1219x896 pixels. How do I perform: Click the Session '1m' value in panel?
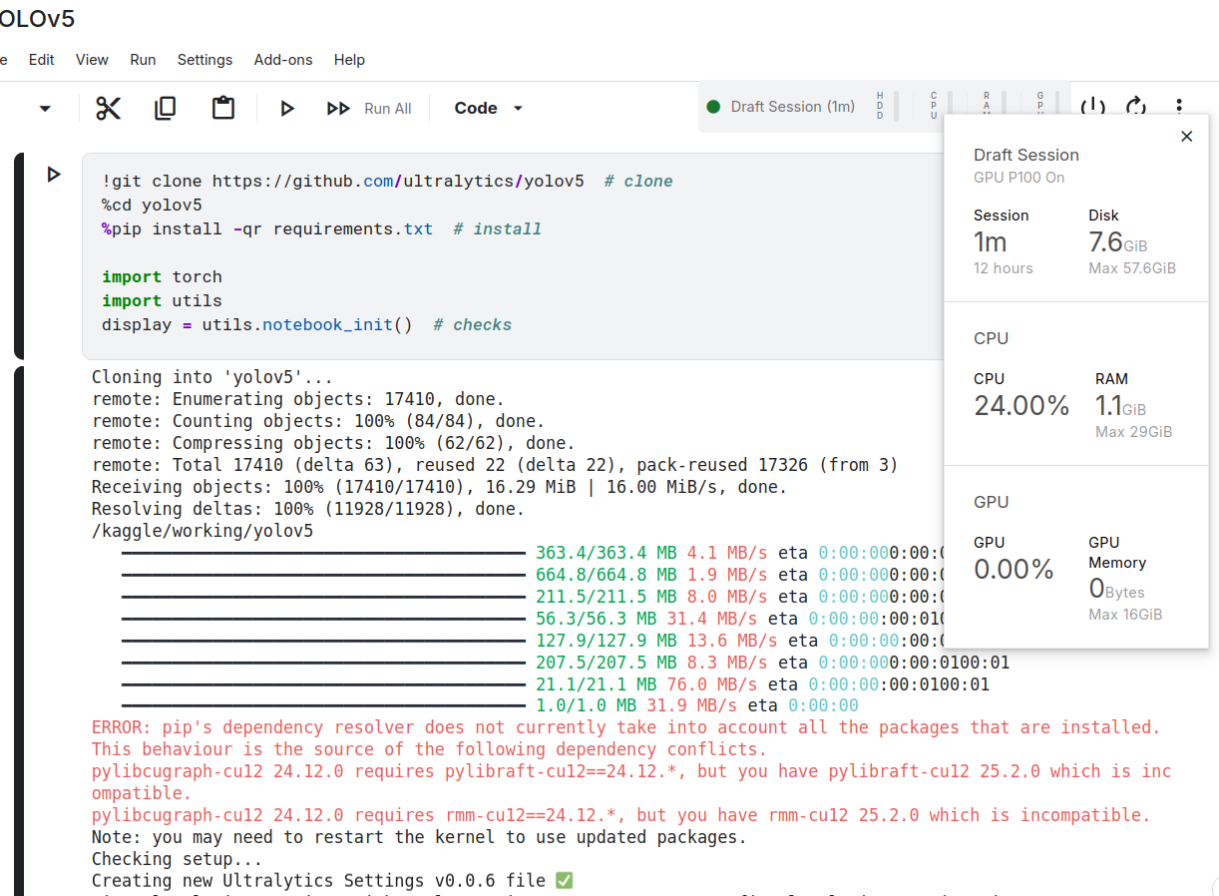click(991, 242)
